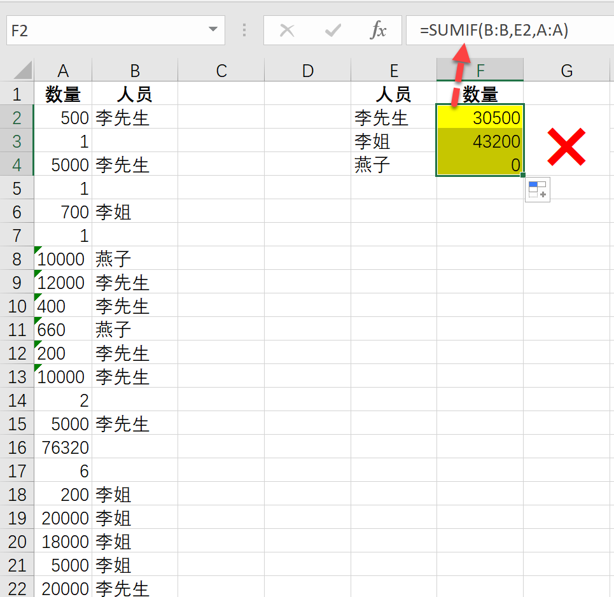Click header cell F1 数量
This screenshot has width=614, height=597.
(x=480, y=94)
